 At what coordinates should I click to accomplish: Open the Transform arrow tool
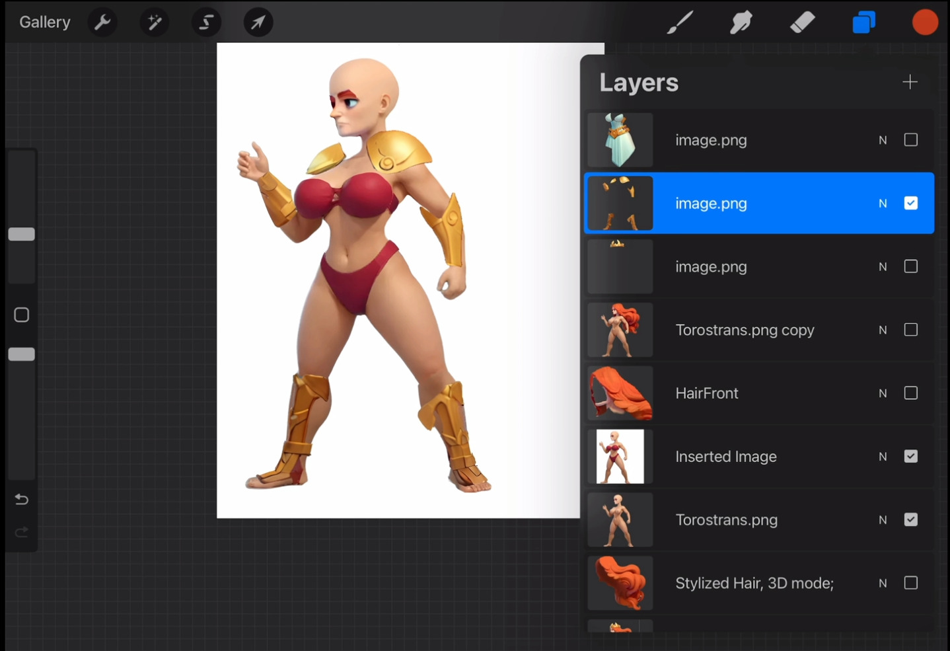[258, 22]
